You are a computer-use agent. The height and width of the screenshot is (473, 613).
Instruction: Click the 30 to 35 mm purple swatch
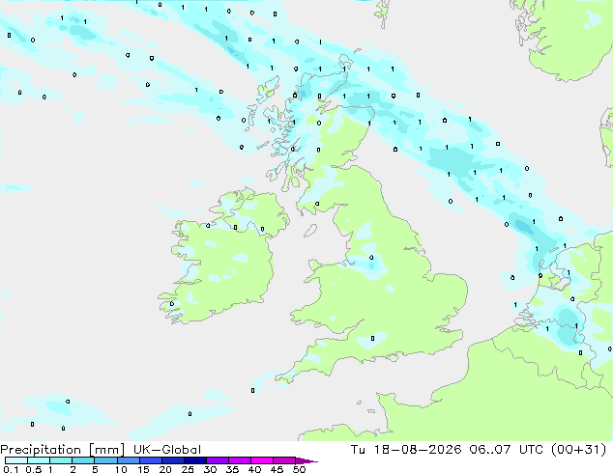217,460
